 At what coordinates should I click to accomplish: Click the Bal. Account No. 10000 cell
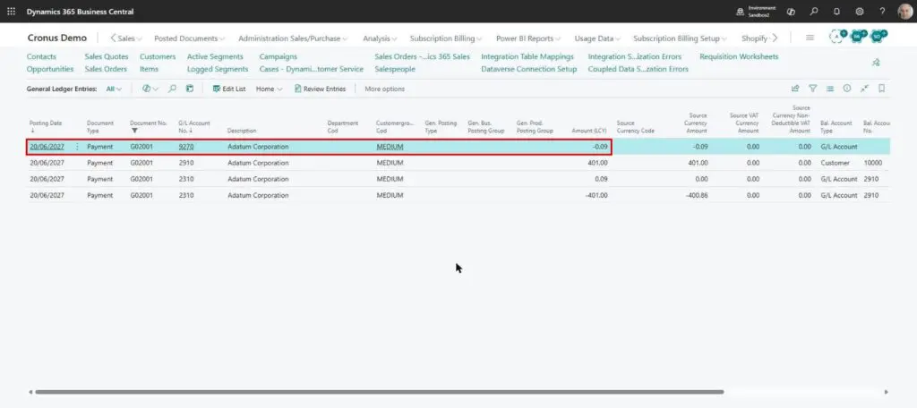[872, 163]
